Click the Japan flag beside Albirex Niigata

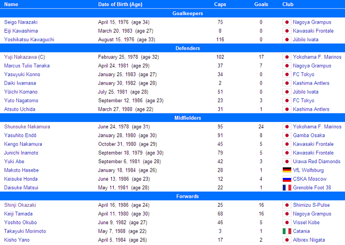287,240
